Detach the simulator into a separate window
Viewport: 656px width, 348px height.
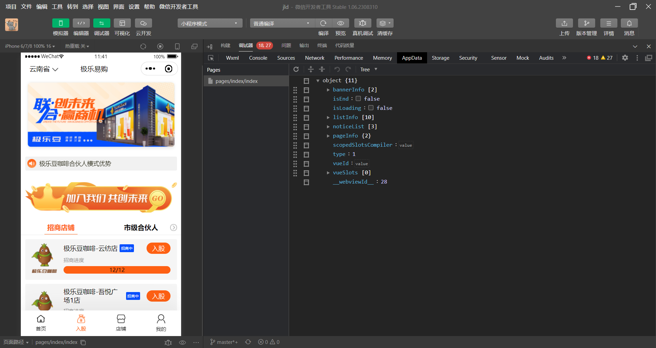click(194, 46)
